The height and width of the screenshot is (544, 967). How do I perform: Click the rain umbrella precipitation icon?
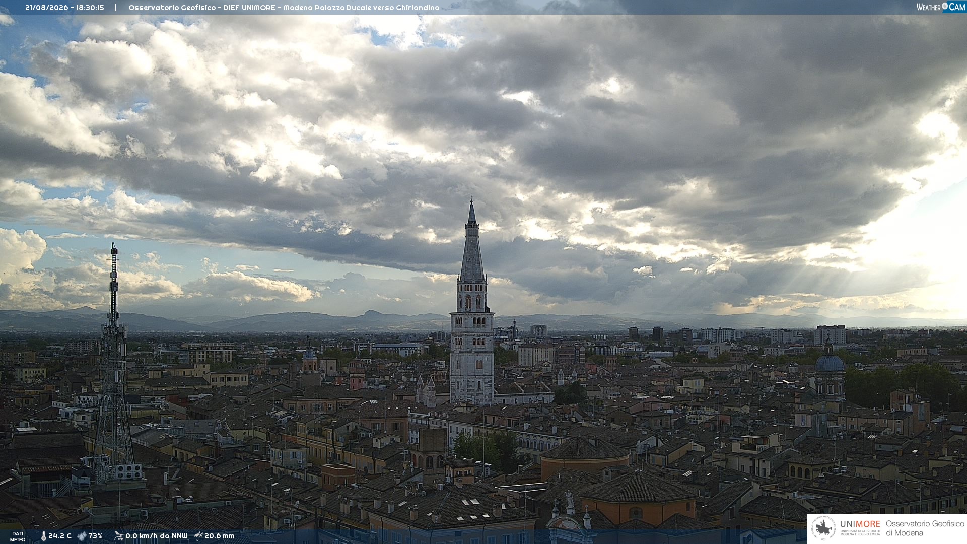pos(198,536)
